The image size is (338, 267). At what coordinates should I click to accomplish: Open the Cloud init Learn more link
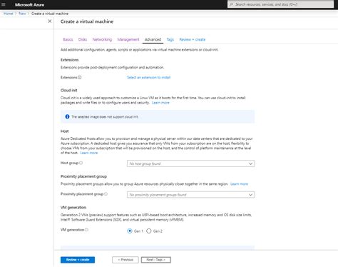[160, 103]
